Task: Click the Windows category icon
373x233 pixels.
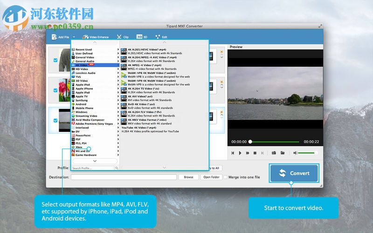Action: tap(73, 112)
